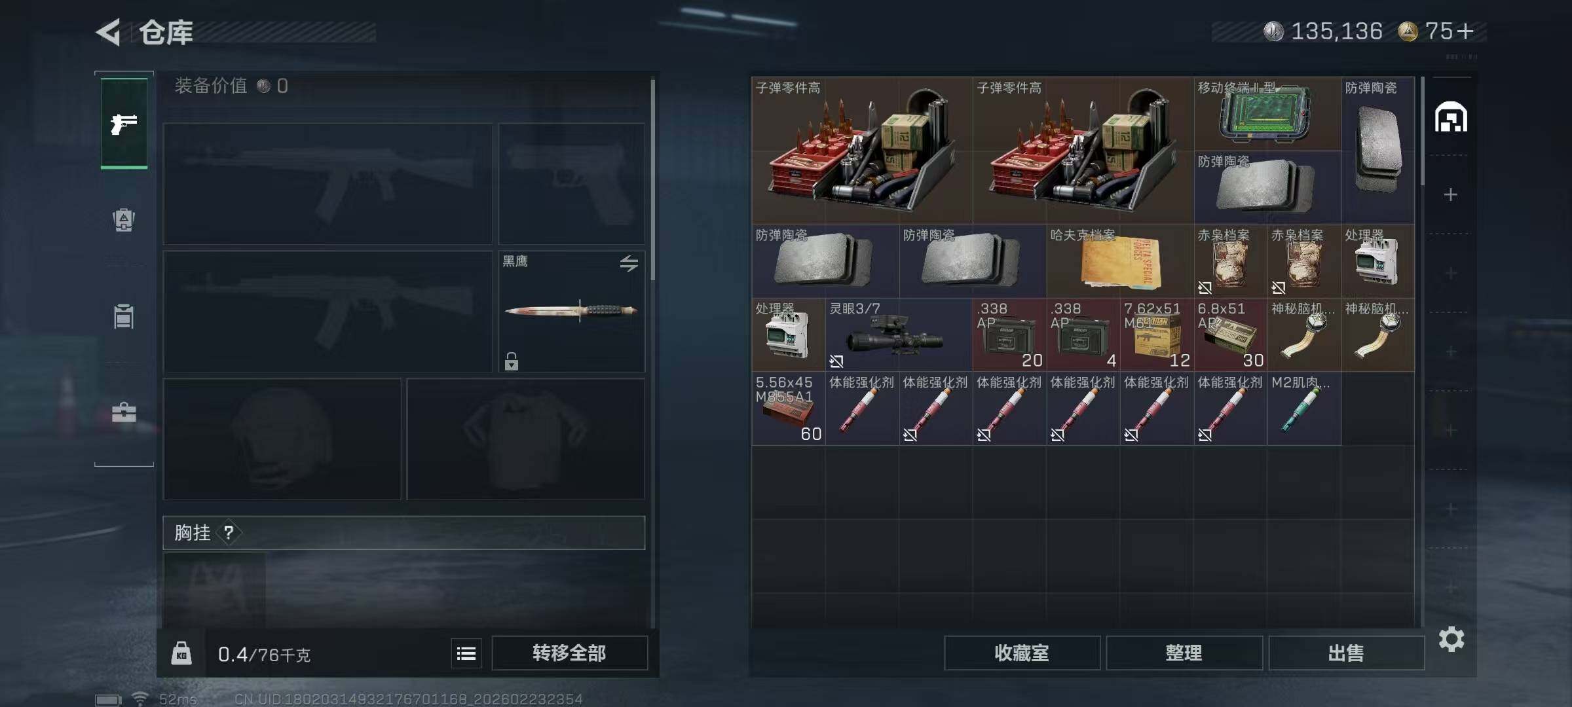Click the 转移全部 button
Screen dimensions: 1572x707
click(x=569, y=653)
